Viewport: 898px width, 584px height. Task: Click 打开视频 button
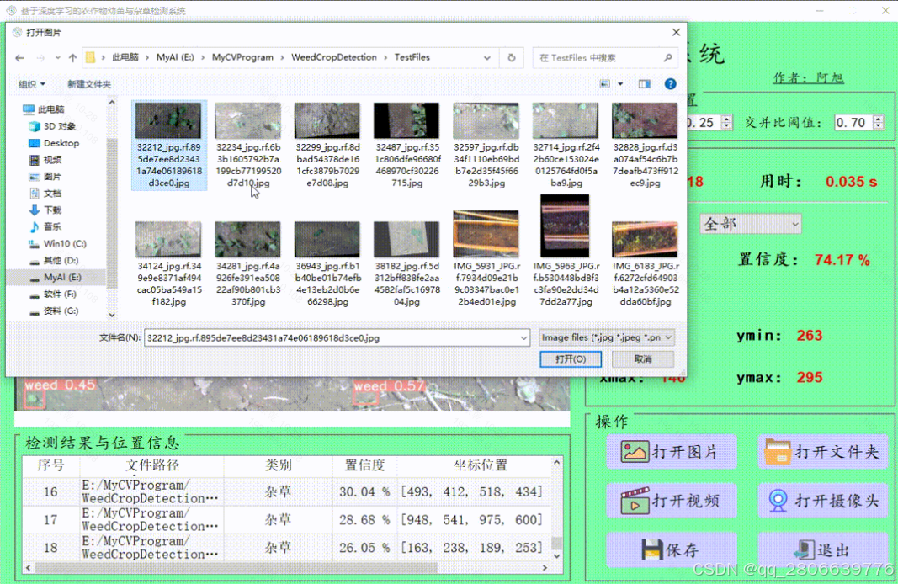click(x=672, y=501)
